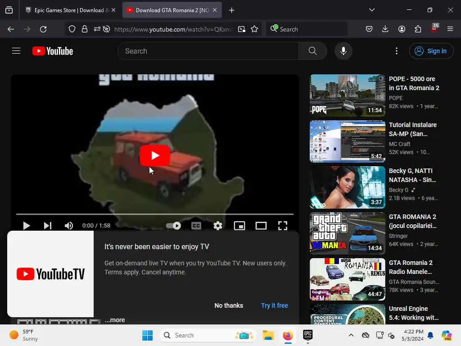Click Try it free for YouTube TV
The image size is (461, 346).
tap(274, 305)
